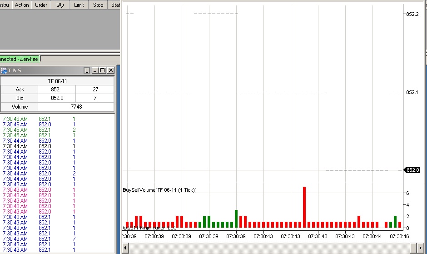Screen dimensions: 427x254
Task: Click the Bid price 852.0 cell
Action: 57,98
